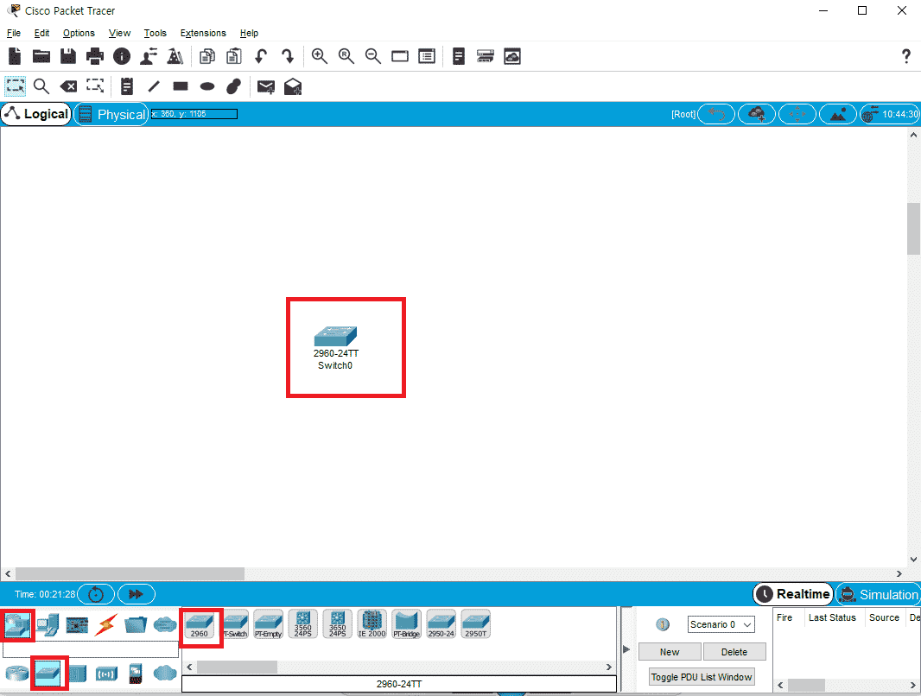Select the Inspect magnifier tool

point(41,86)
